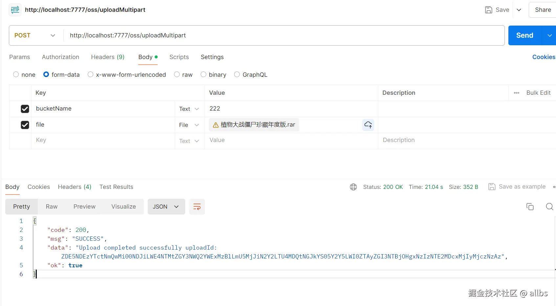Screen dimensions: 556x306
Task: Uncheck the bucketName row checkbox
Action: [25, 109]
